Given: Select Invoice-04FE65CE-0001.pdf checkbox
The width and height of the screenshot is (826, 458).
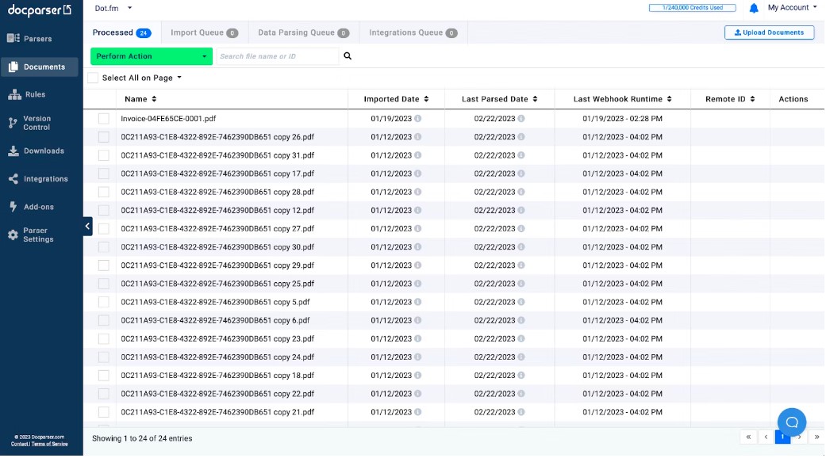Looking at the screenshot, I should [104, 119].
